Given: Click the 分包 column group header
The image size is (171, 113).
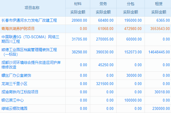Looking at the screenshot, I should tap(131, 4).
